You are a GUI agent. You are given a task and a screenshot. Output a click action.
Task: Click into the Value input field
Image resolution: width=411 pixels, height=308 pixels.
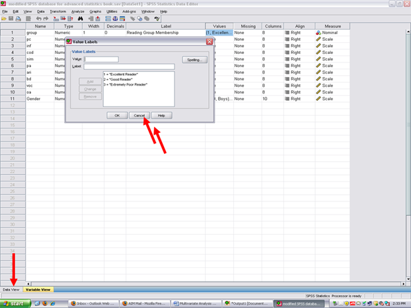(101, 59)
